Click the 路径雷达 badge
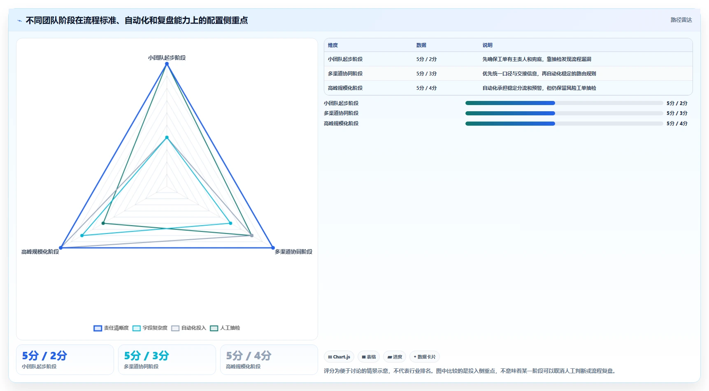 pos(681,20)
